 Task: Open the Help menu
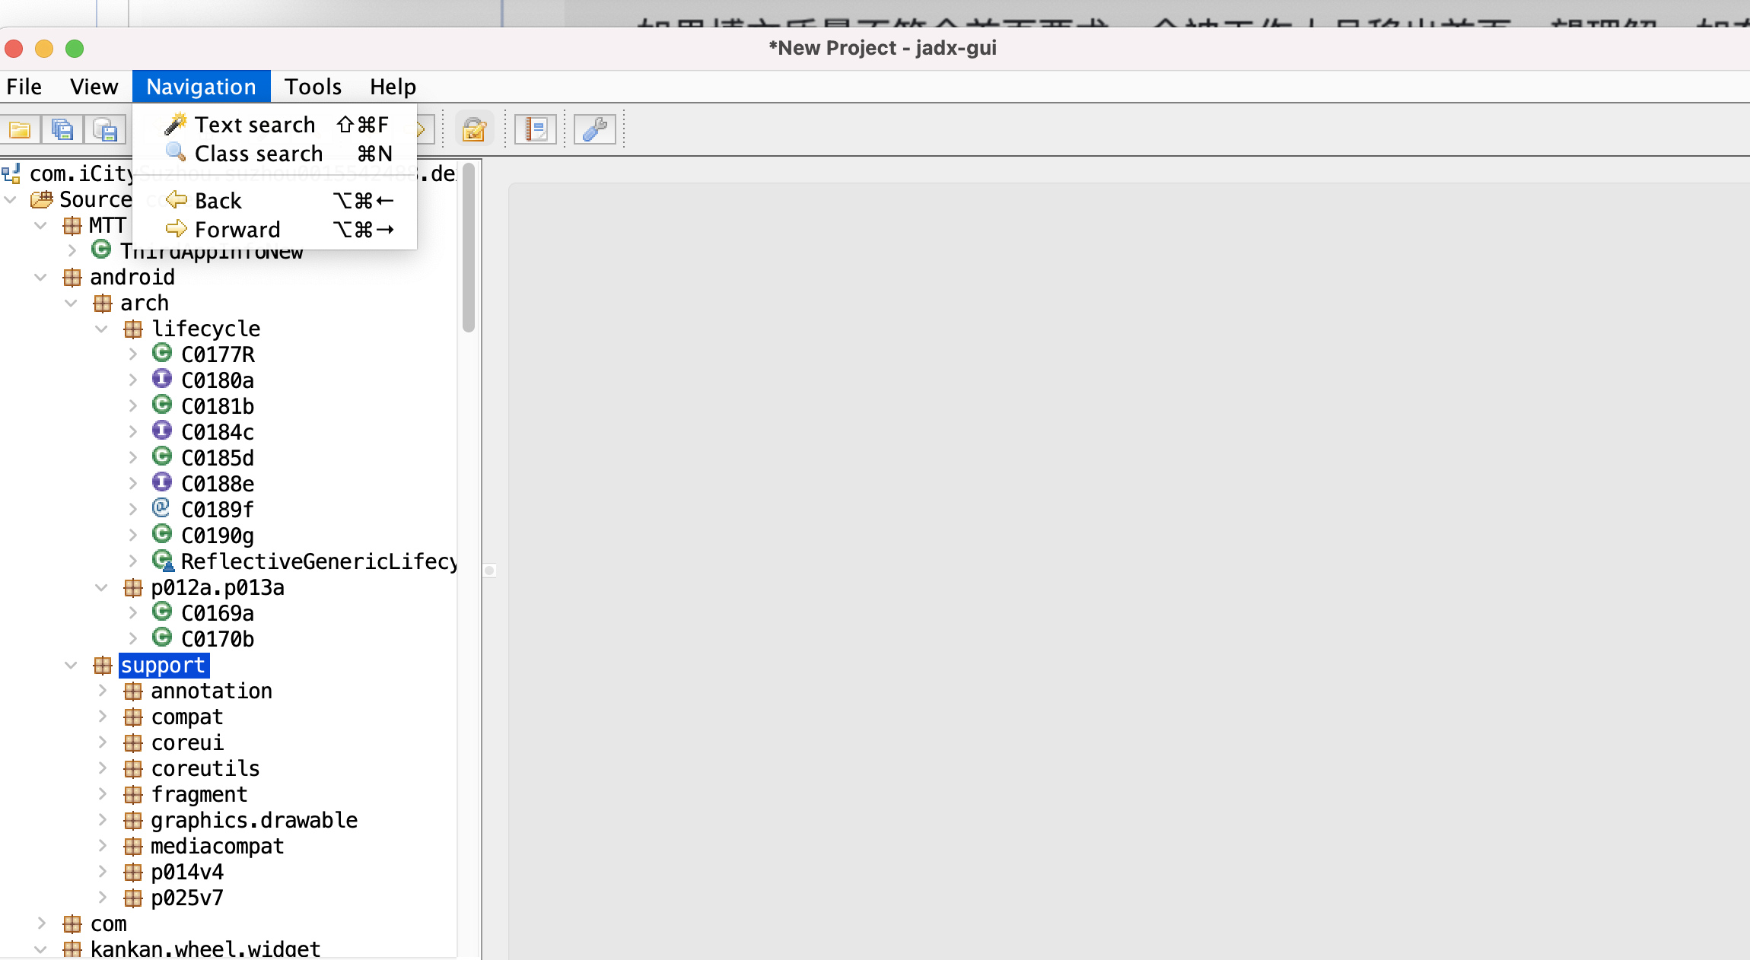pos(393,87)
